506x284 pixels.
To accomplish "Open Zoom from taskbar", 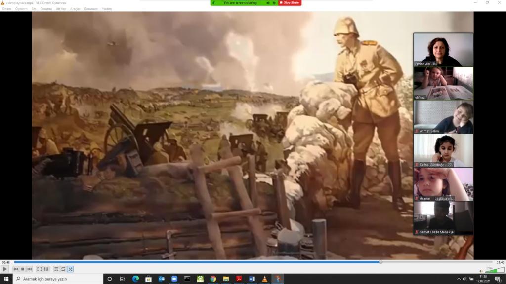I will pyautogui.click(x=174, y=279).
